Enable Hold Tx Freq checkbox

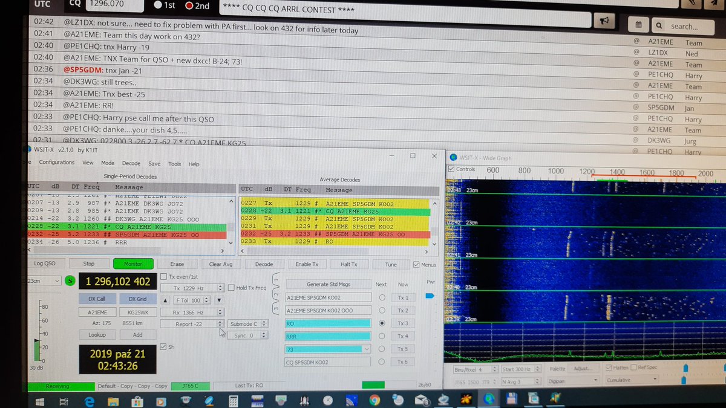coord(231,288)
